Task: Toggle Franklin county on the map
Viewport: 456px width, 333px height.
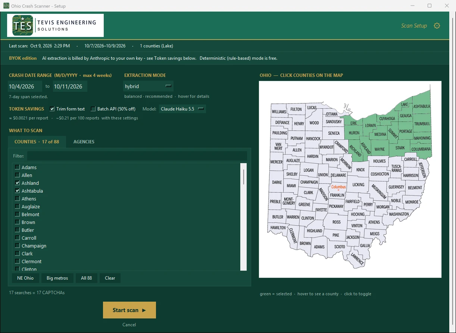Action: (x=337, y=195)
